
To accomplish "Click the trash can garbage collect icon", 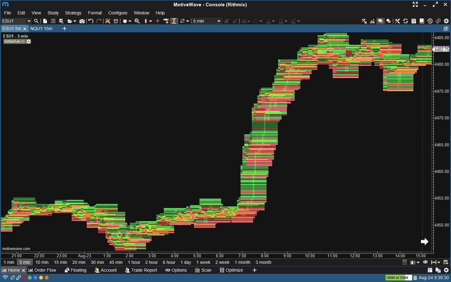I will [415, 278].
